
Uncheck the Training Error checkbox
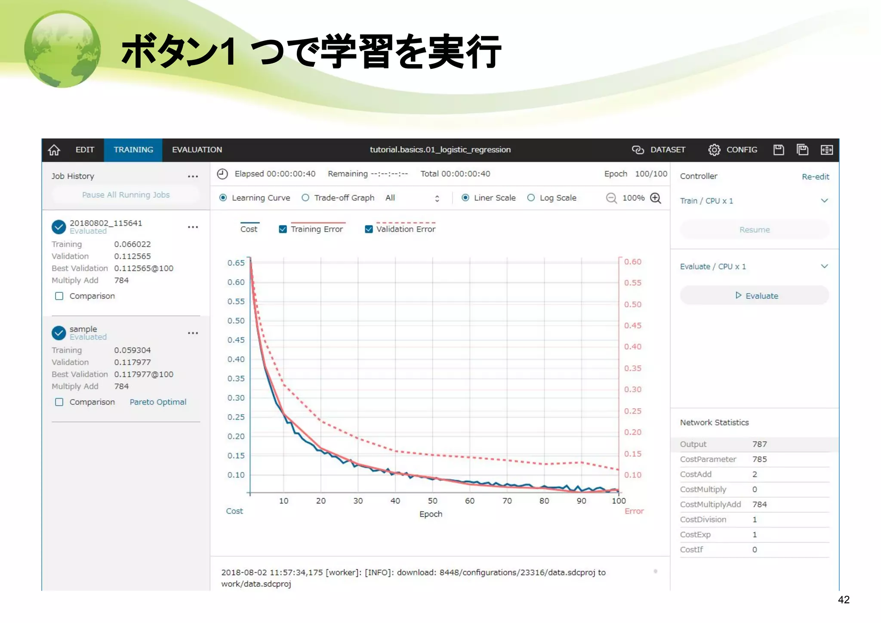(x=283, y=229)
